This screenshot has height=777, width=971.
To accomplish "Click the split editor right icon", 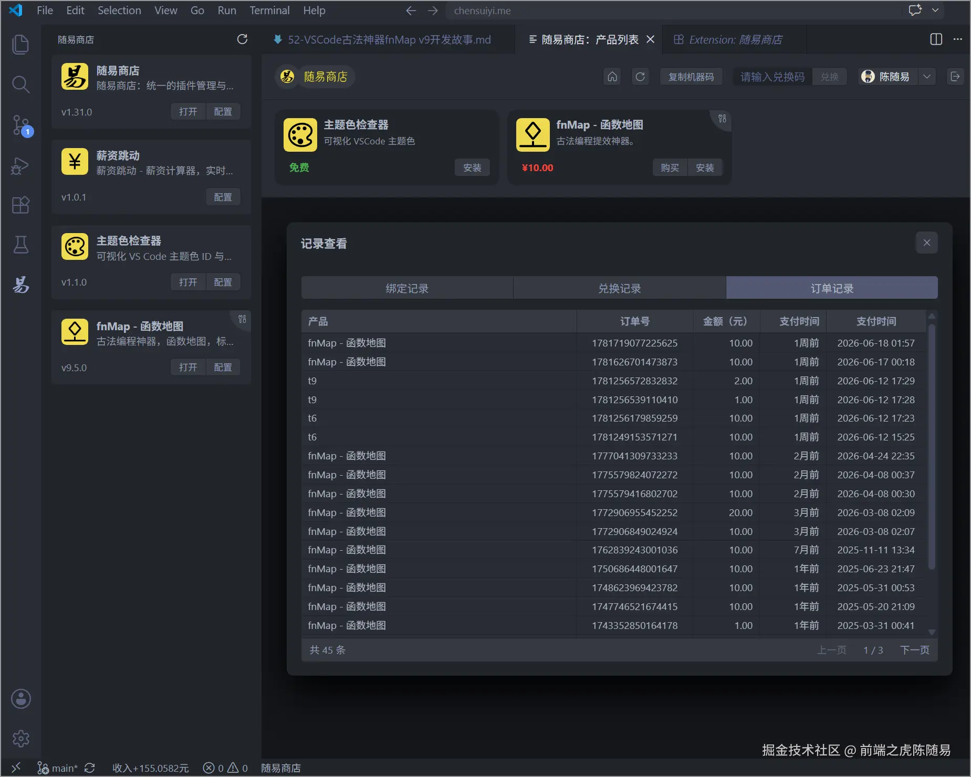I will (x=936, y=39).
